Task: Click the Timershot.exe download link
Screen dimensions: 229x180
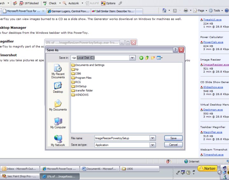Action: [x=213, y=155]
